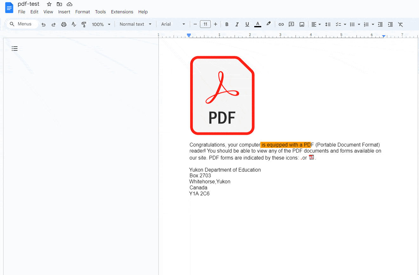Screen dimensions: 419x275
Task: Click the "Whitehorse,Yukon" line
Action: (210, 181)
